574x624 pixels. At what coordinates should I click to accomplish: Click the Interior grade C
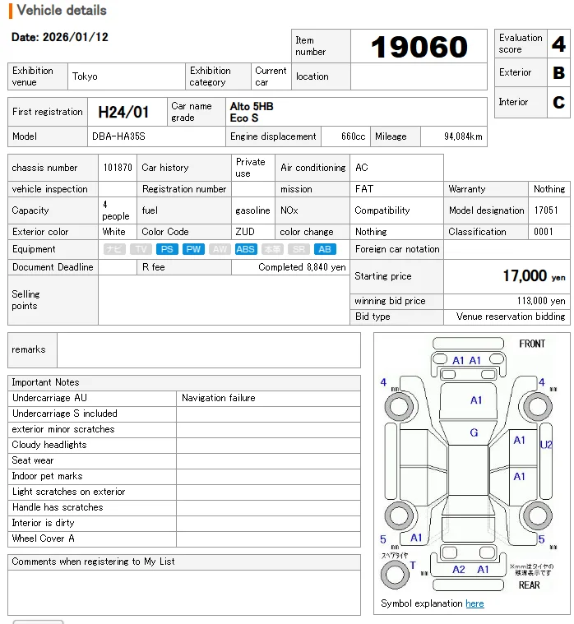tap(558, 102)
